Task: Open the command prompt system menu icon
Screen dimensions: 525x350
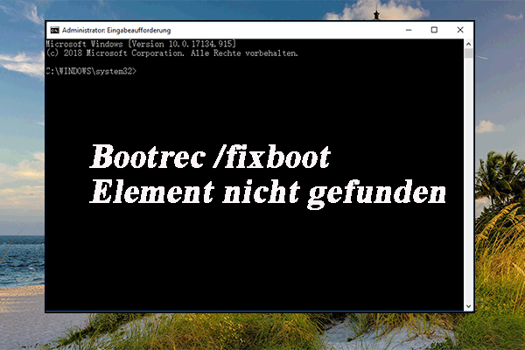Action: point(54,31)
